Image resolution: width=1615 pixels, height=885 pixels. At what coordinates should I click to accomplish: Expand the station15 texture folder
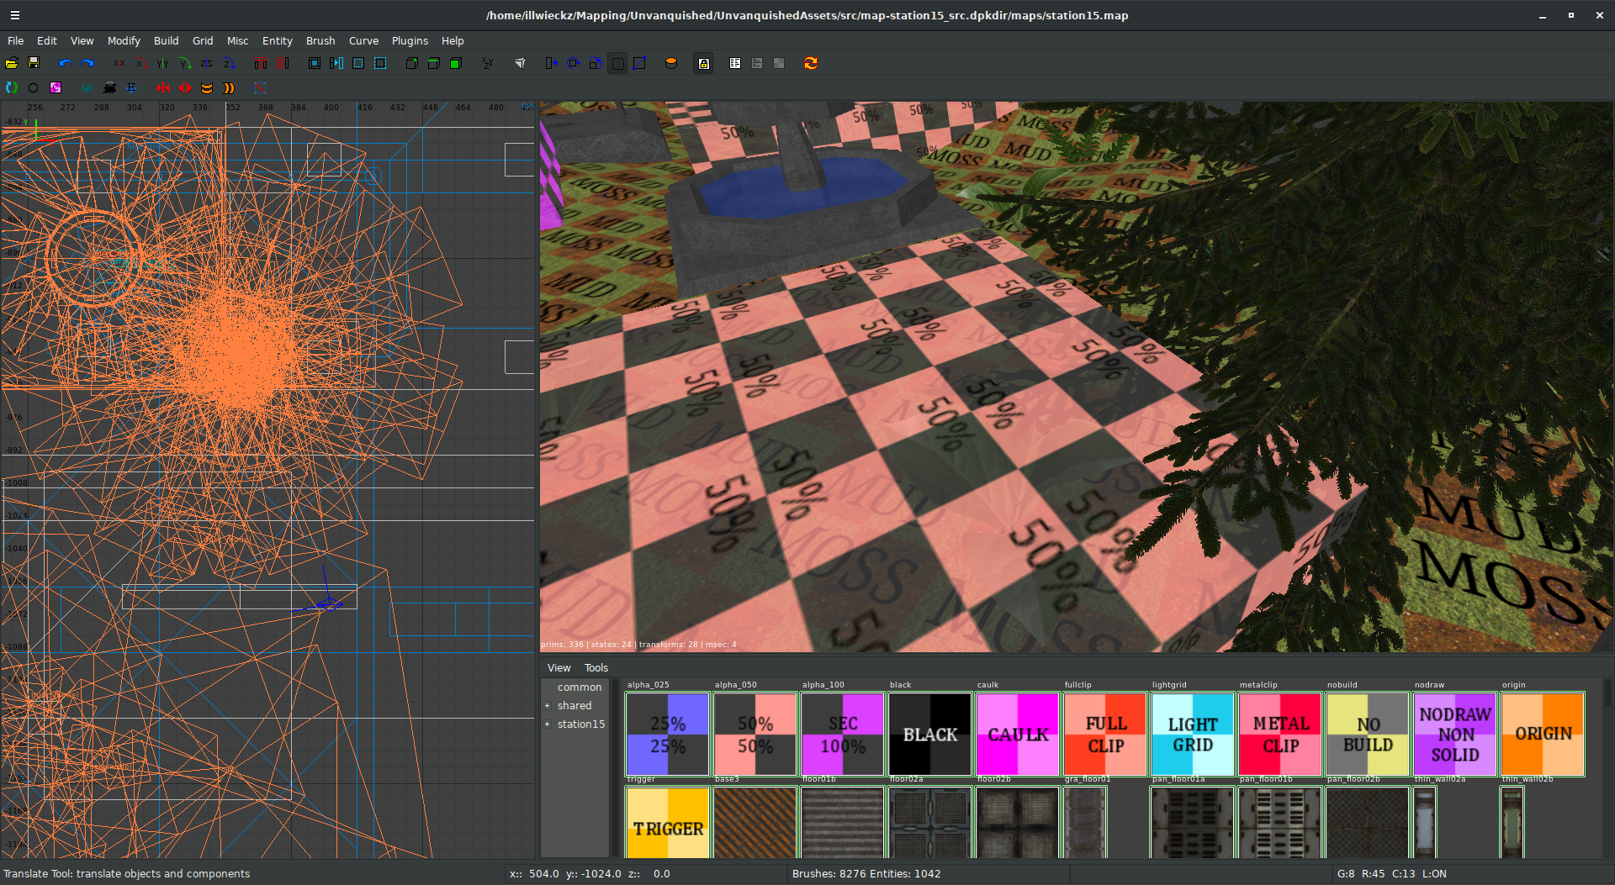(547, 724)
